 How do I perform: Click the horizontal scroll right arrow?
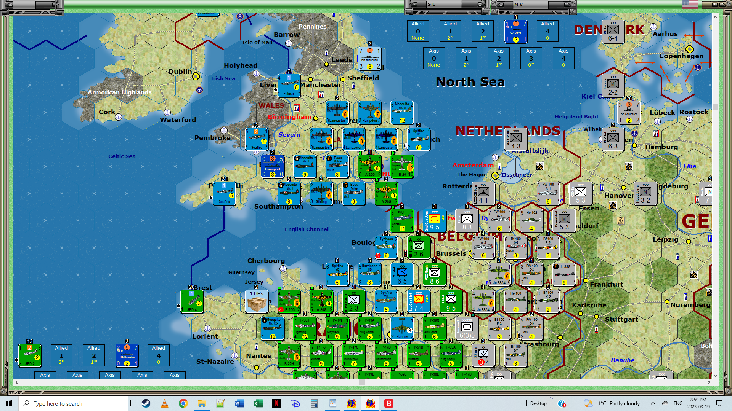tap(709, 382)
